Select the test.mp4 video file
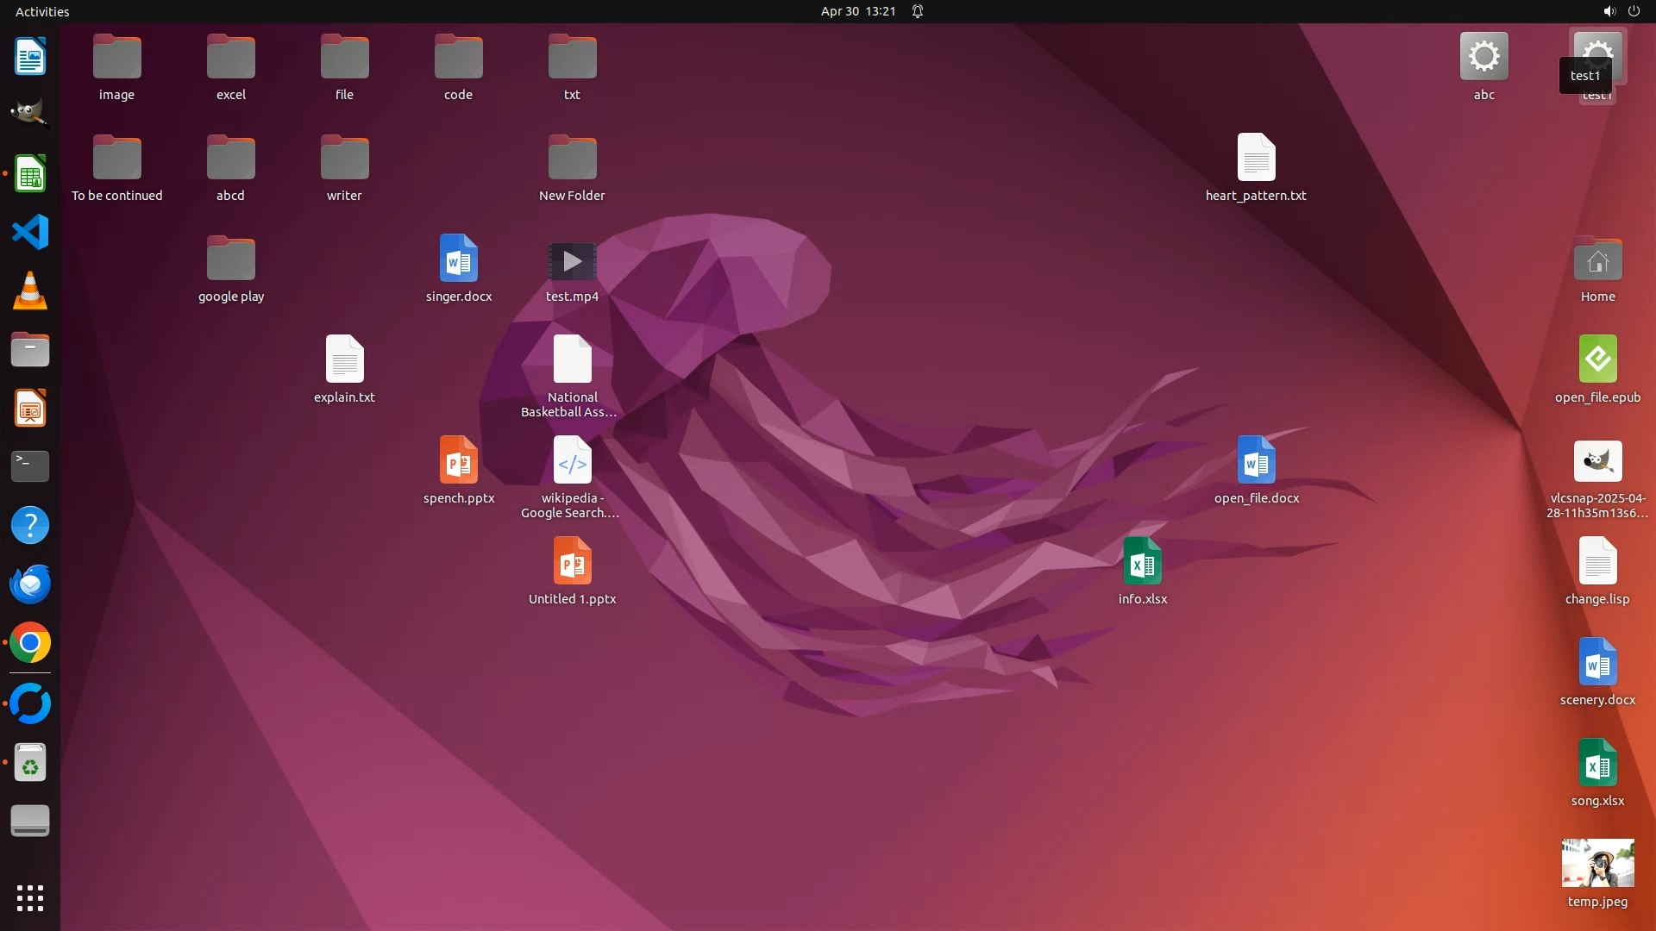The image size is (1656, 931). click(572, 261)
